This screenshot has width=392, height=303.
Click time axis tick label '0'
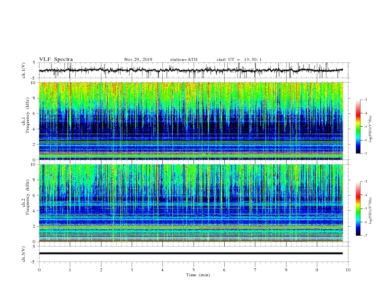(x=39, y=270)
